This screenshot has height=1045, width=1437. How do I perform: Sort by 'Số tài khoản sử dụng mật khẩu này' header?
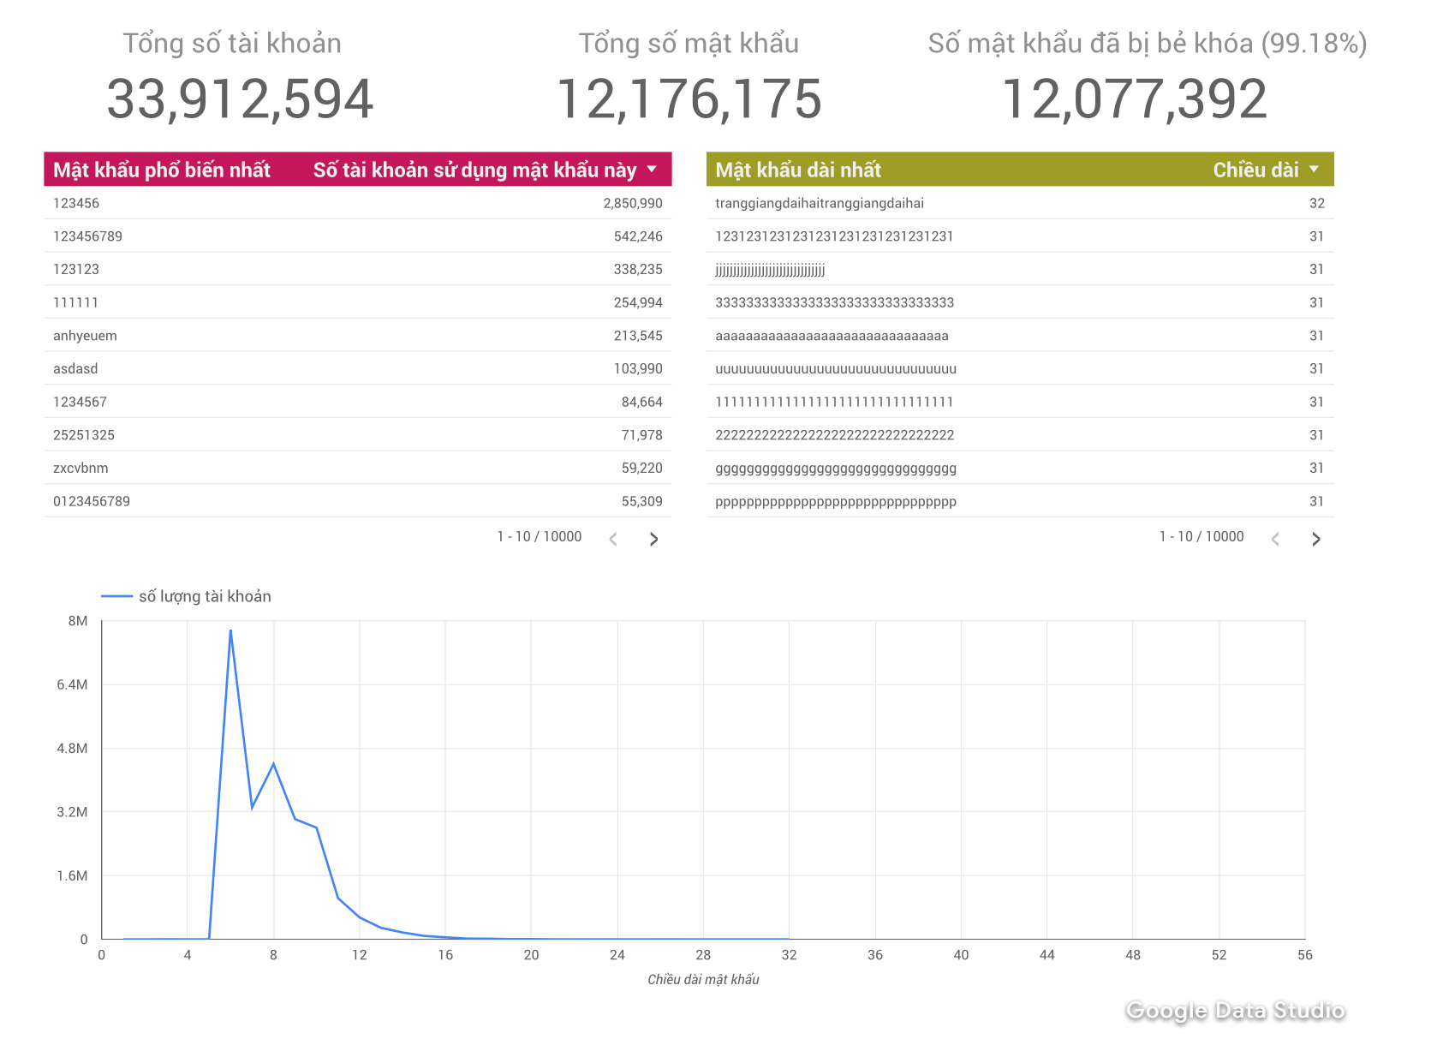pos(474,170)
